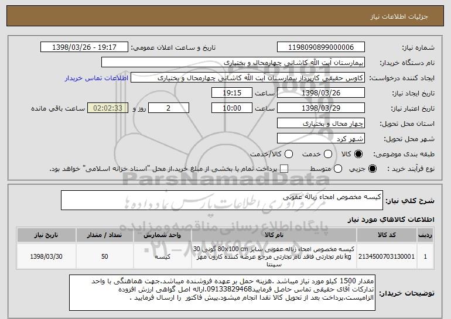Click the validity date field 1398/03/29
The image size is (451, 319).
[321, 108]
